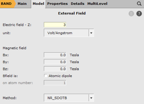The width and height of the screenshot is (144, 104).
Task: Click the Bz magnetic field input
Action: 55,69
